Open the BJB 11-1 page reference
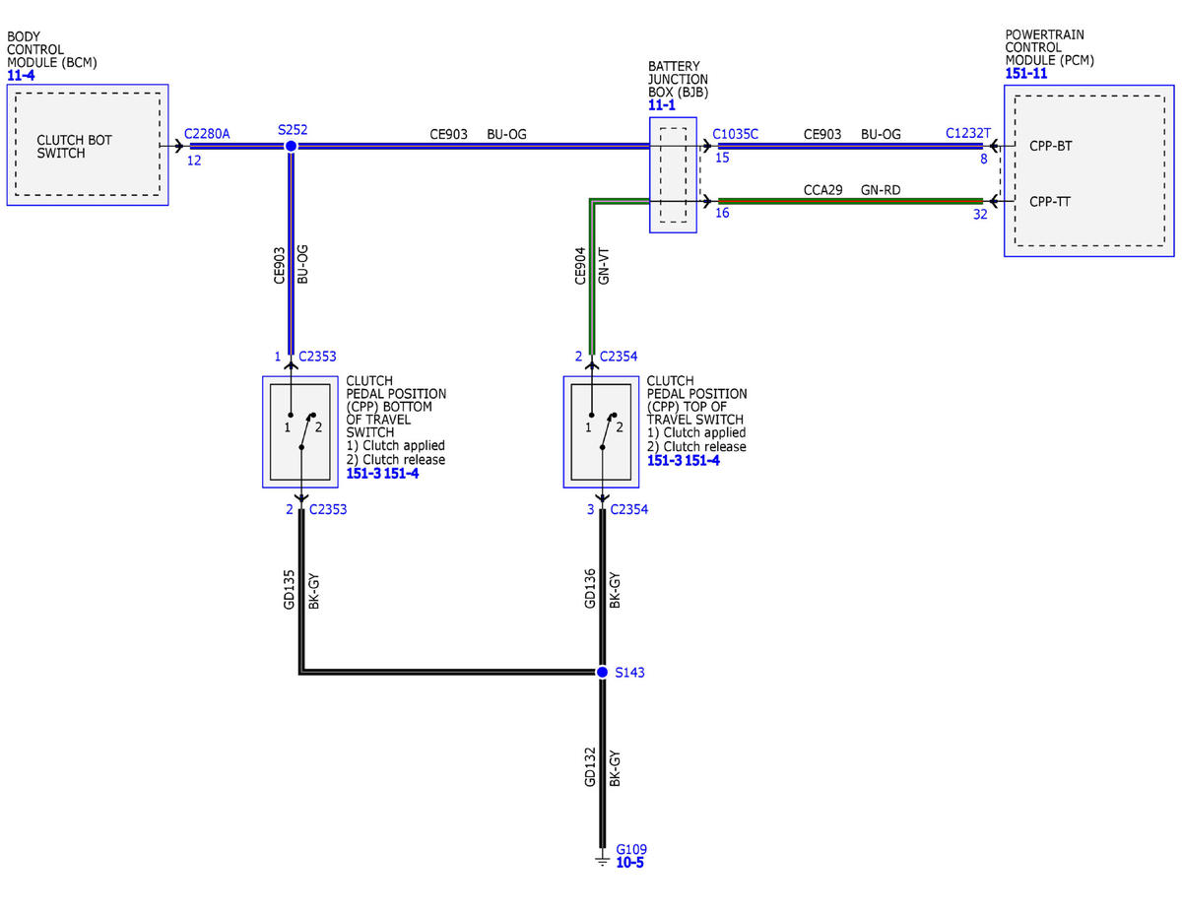 pos(662,105)
